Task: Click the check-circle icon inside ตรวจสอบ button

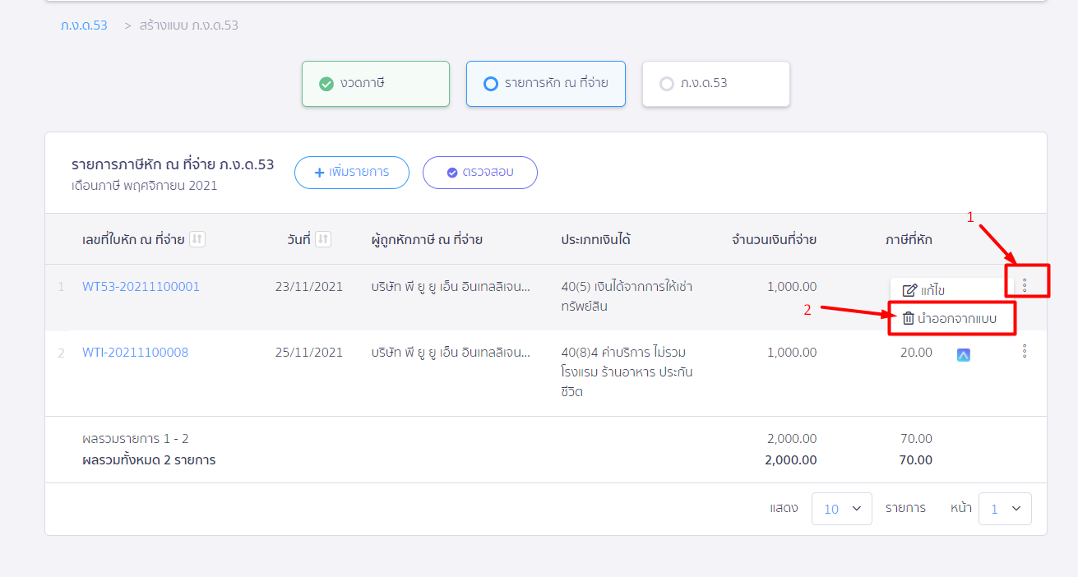Action: point(451,172)
